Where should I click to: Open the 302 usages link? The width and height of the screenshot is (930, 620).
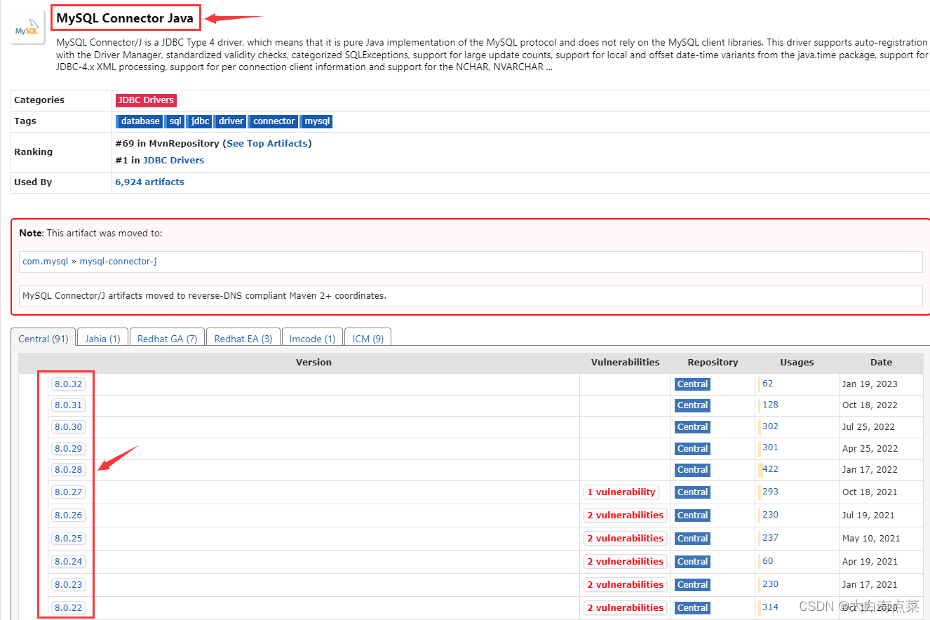pos(770,426)
